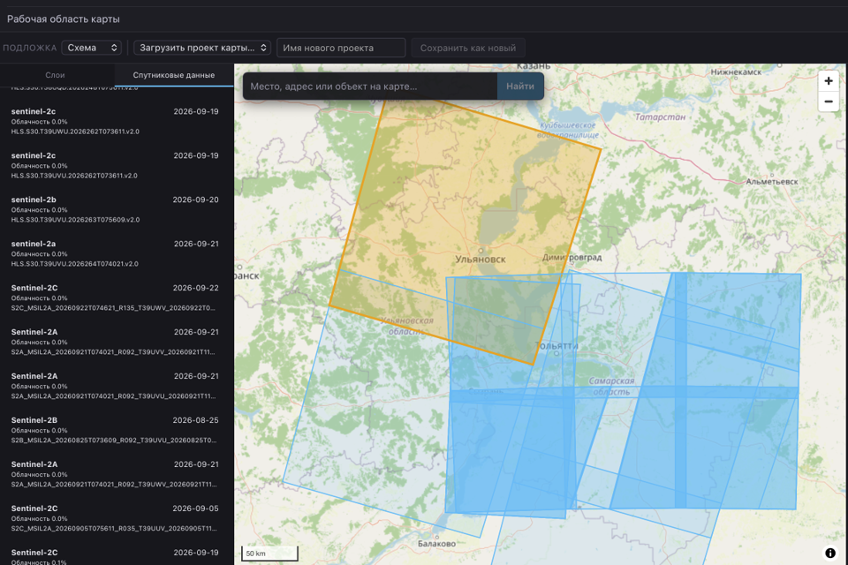Select sentinel-2b scene dated 2026-09-20
The width and height of the screenshot is (848, 565).
[115, 209]
